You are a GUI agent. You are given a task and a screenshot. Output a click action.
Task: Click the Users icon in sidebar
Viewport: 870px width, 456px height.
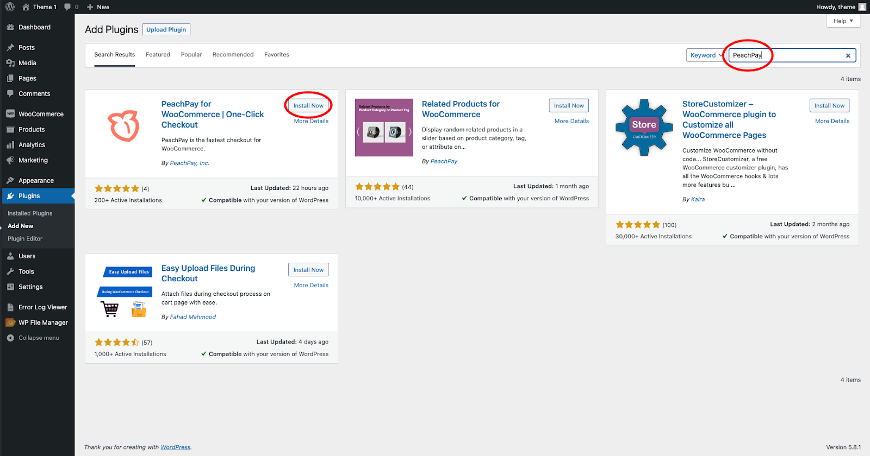(x=10, y=256)
